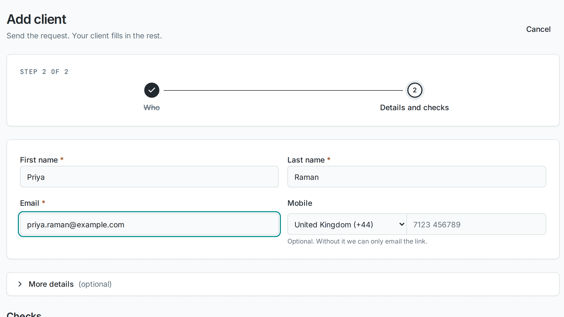Click the Who step label
The image size is (564, 317).
[x=152, y=107]
